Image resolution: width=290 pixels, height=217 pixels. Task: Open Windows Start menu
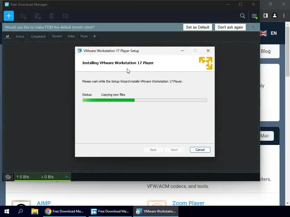click(x=7, y=211)
